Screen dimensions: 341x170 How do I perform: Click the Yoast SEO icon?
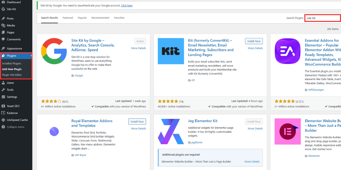(3, 106)
